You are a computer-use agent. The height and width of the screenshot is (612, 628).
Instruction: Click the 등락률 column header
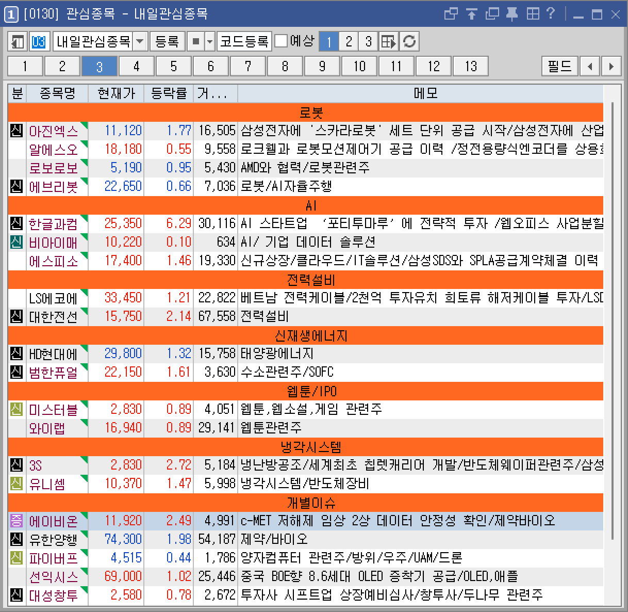169,93
